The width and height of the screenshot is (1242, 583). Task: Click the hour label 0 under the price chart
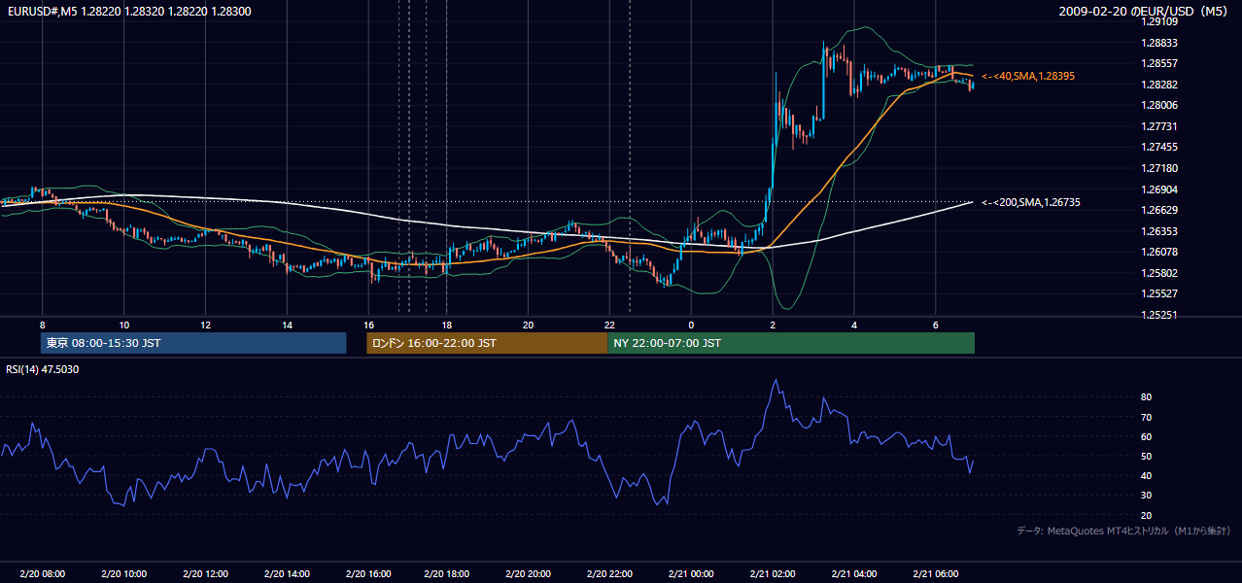[691, 325]
